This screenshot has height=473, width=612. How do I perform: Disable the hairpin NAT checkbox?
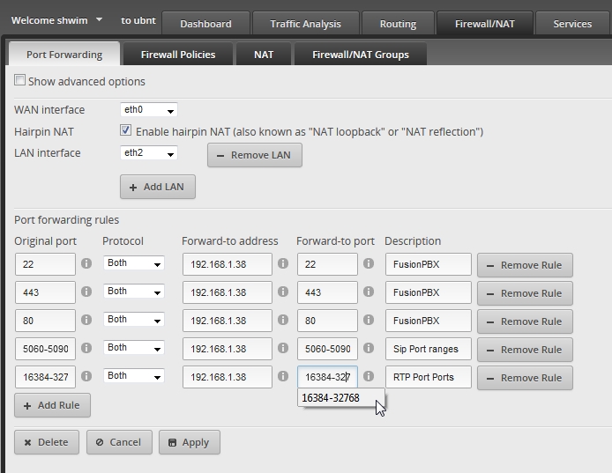(126, 131)
